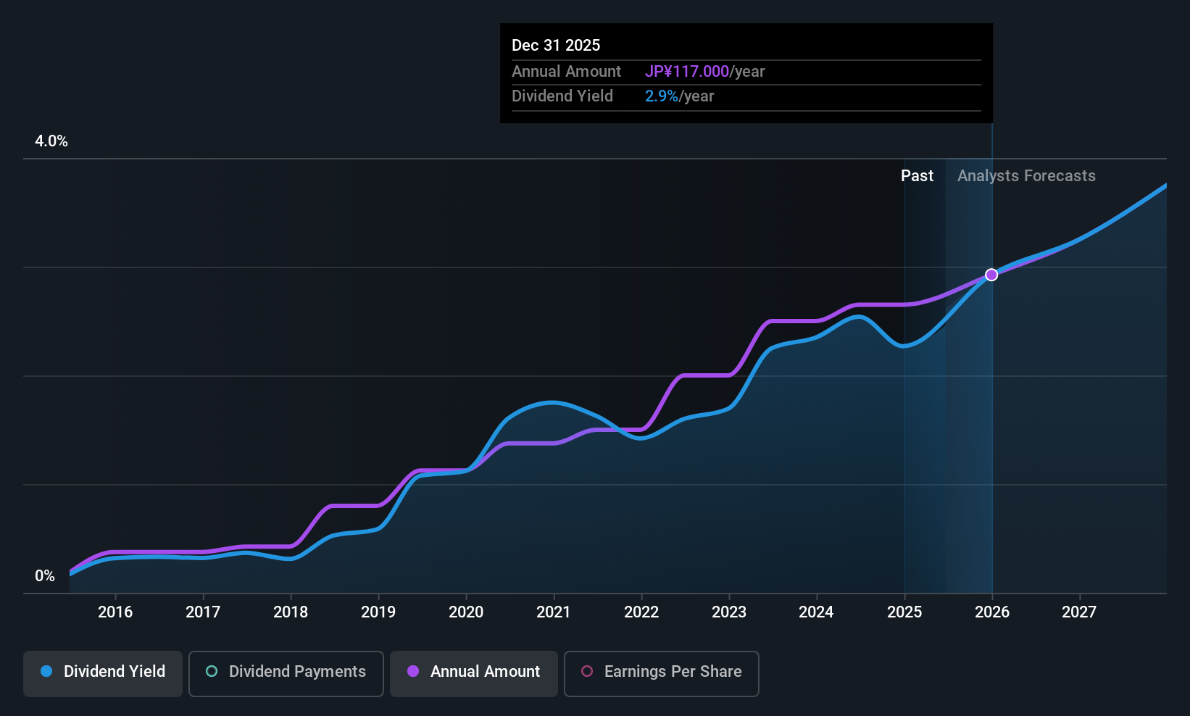Click the 2027 year axis label
Image resolution: width=1190 pixels, height=716 pixels.
(1079, 612)
